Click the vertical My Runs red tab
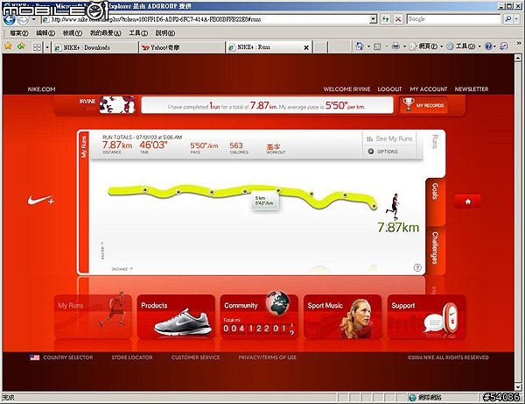Image resolution: width=525 pixels, height=404 pixels. click(x=83, y=202)
